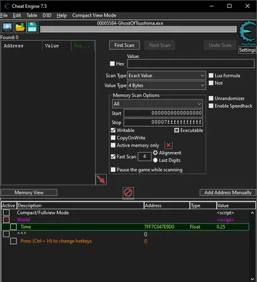
Task: Freeze the Time entry checkbox
Action: point(13,227)
